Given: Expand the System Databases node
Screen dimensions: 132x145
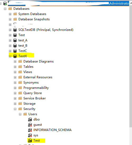Looking at the screenshot, I should (10, 14).
